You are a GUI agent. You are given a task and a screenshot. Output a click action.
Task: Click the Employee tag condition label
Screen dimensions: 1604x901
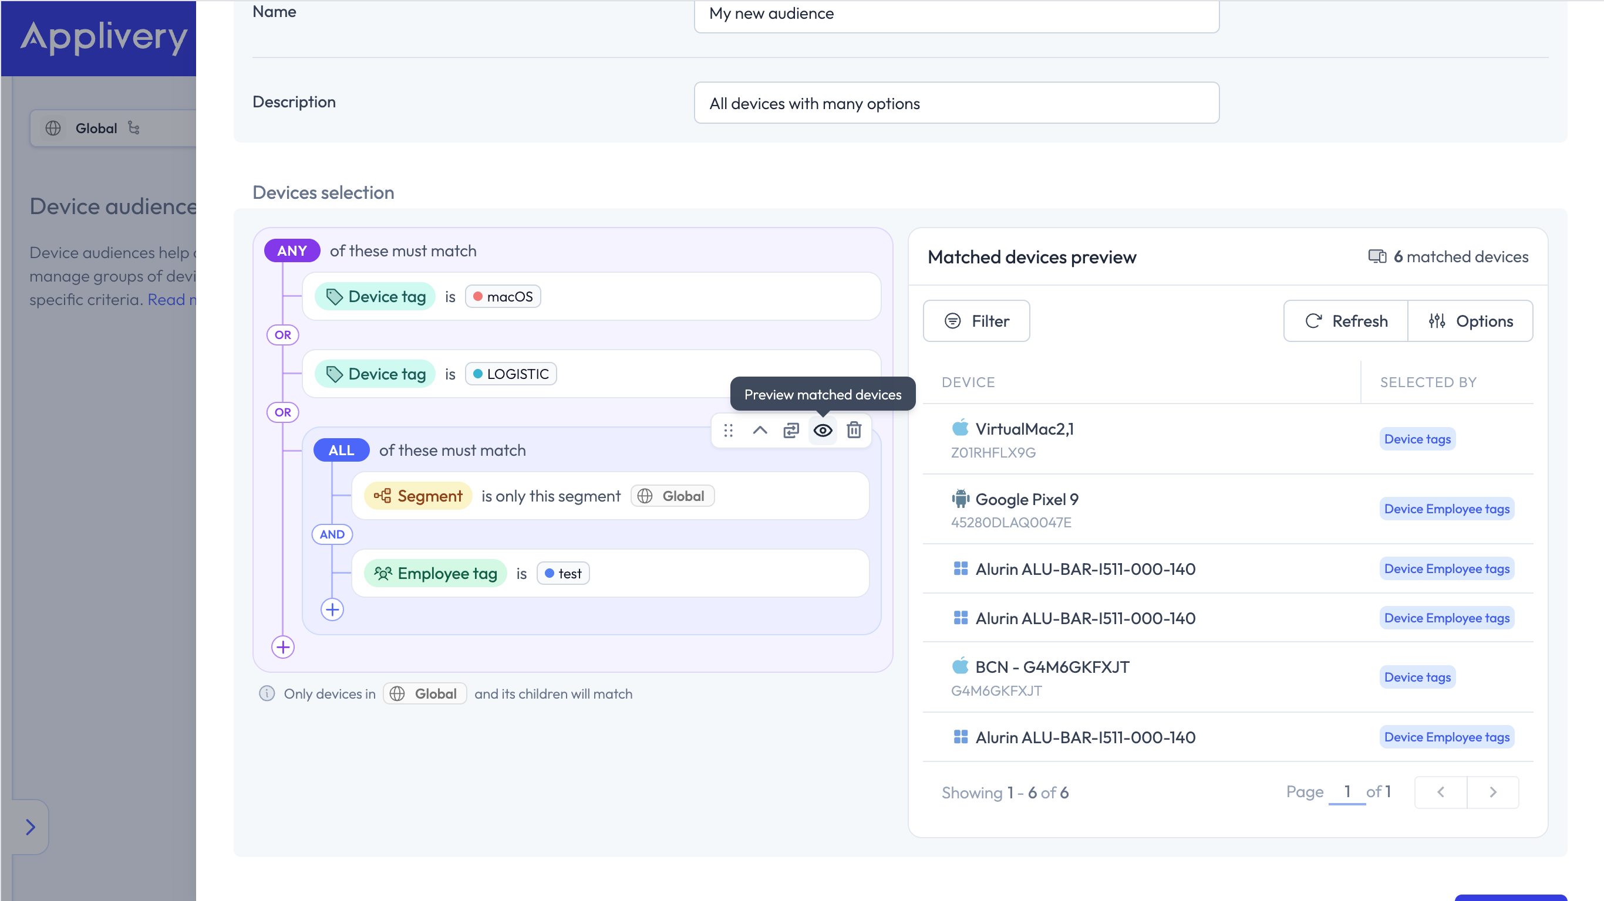pos(436,573)
